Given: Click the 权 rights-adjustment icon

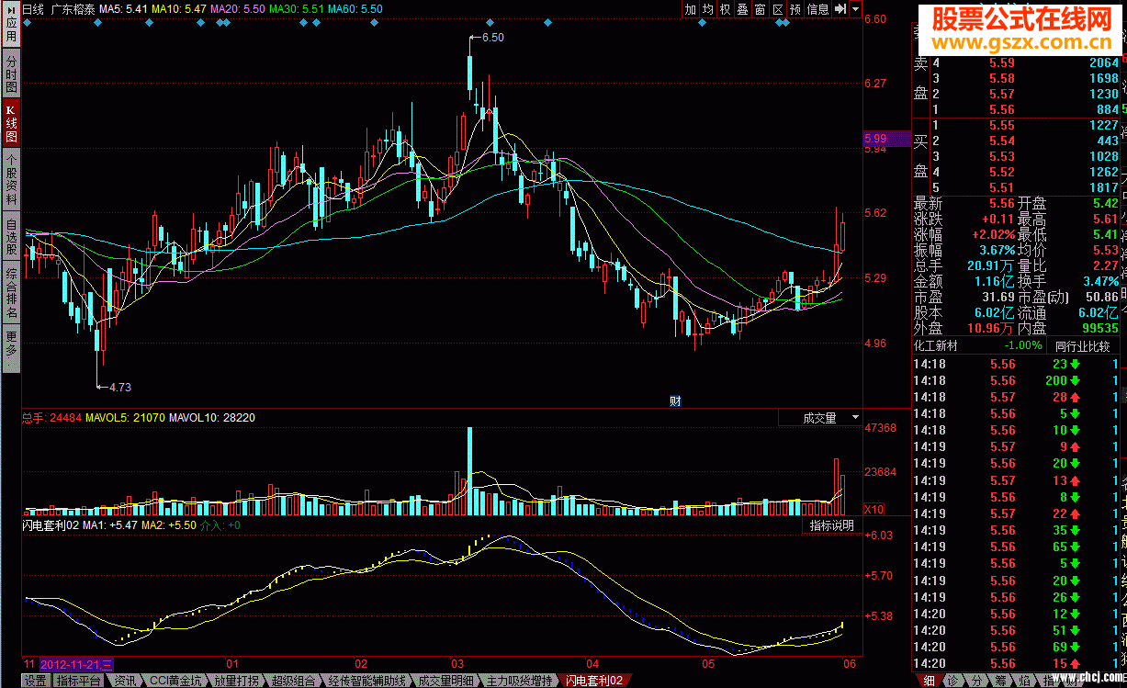Looking at the screenshot, I should pyautogui.click(x=726, y=9).
